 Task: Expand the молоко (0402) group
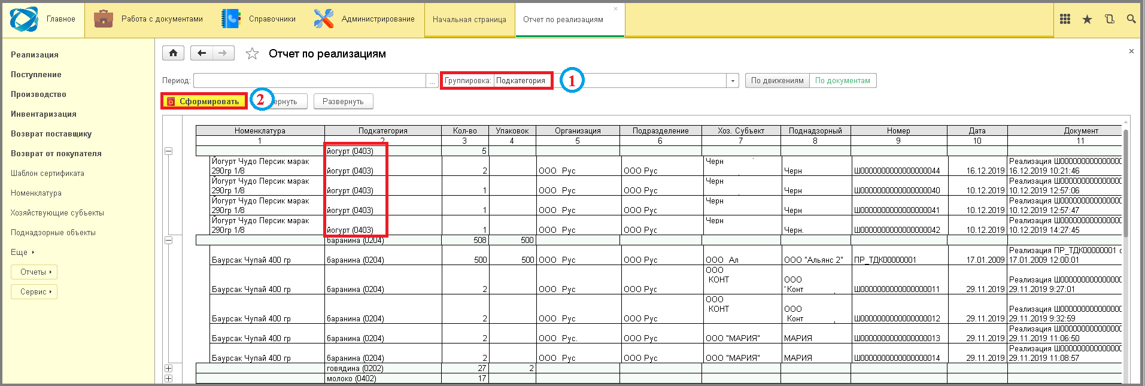click(x=168, y=378)
